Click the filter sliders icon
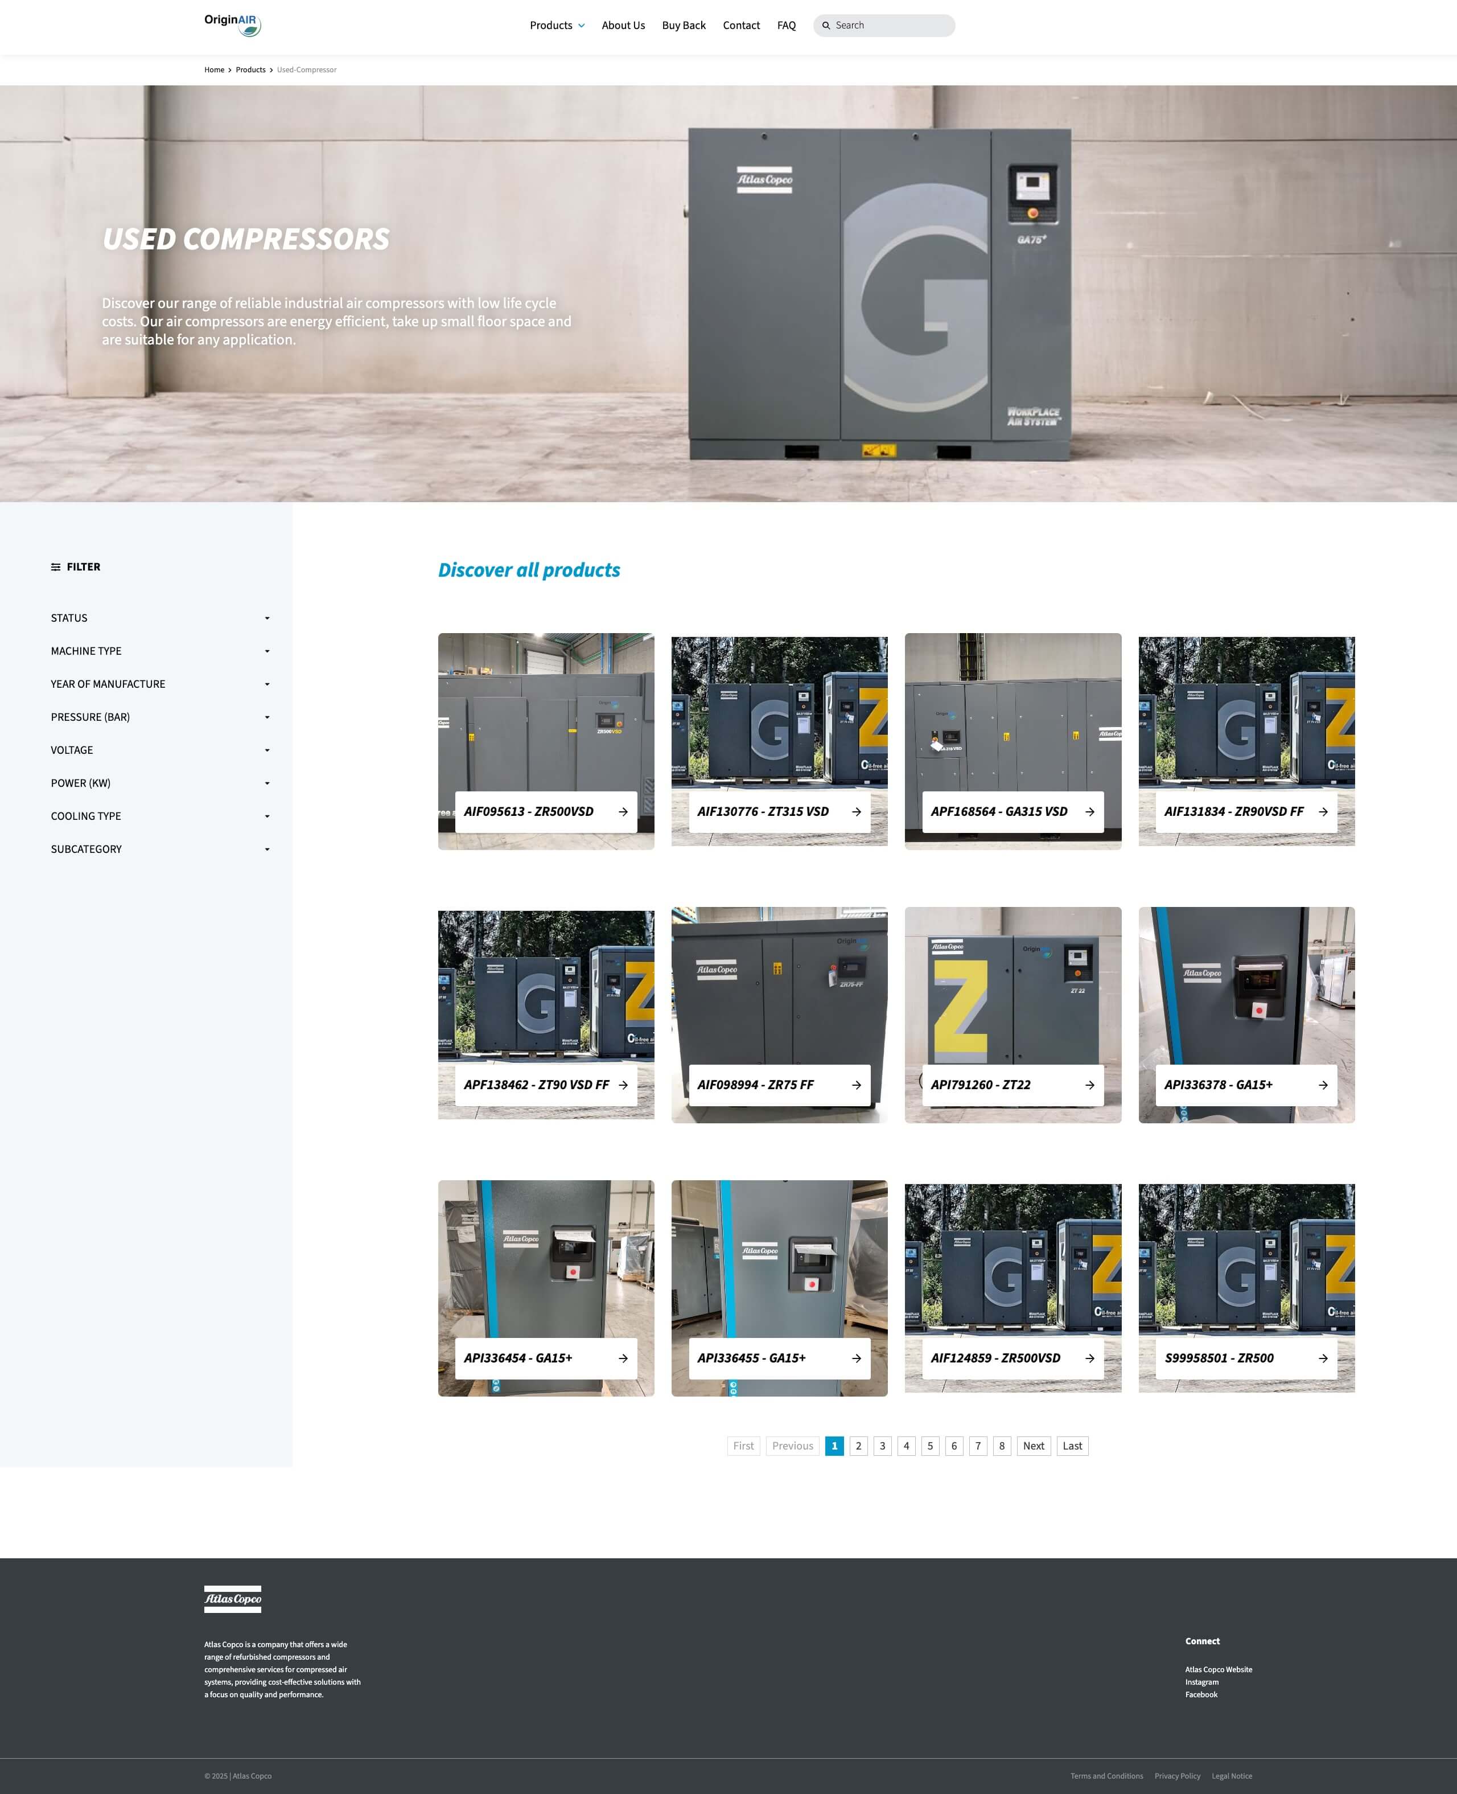Screen dimensions: 1457x1794 tap(55, 568)
